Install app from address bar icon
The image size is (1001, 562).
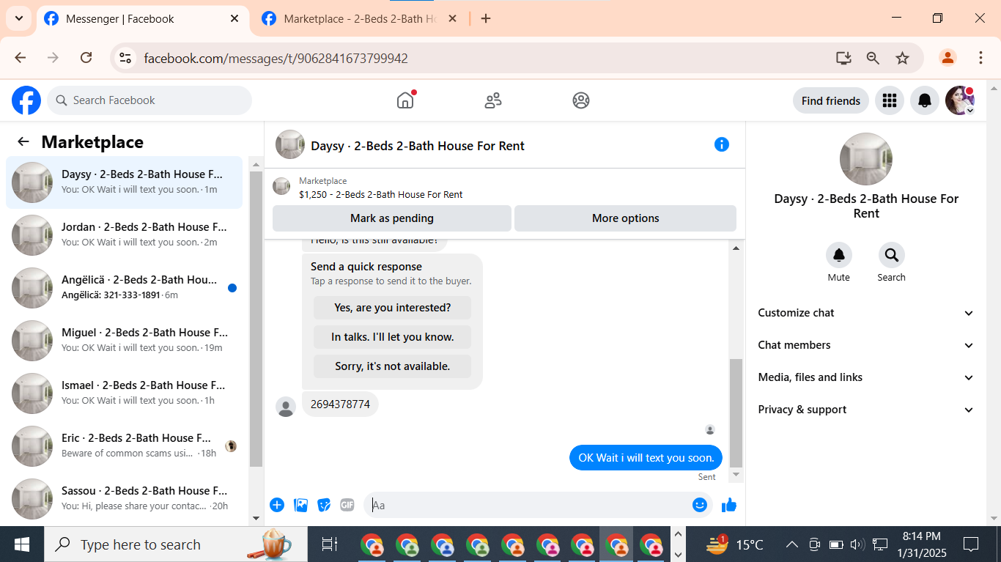(843, 58)
